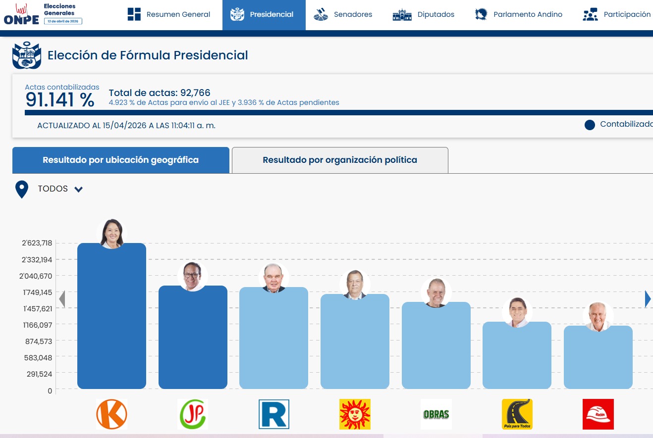Open the Senadores section
Image resolution: width=653 pixels, height=438 pixels.
pos(343,15)
